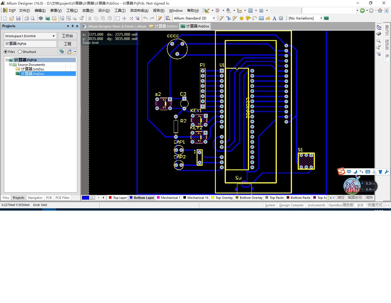
Task: Pin the Projects panel
Action: (72, 26)
